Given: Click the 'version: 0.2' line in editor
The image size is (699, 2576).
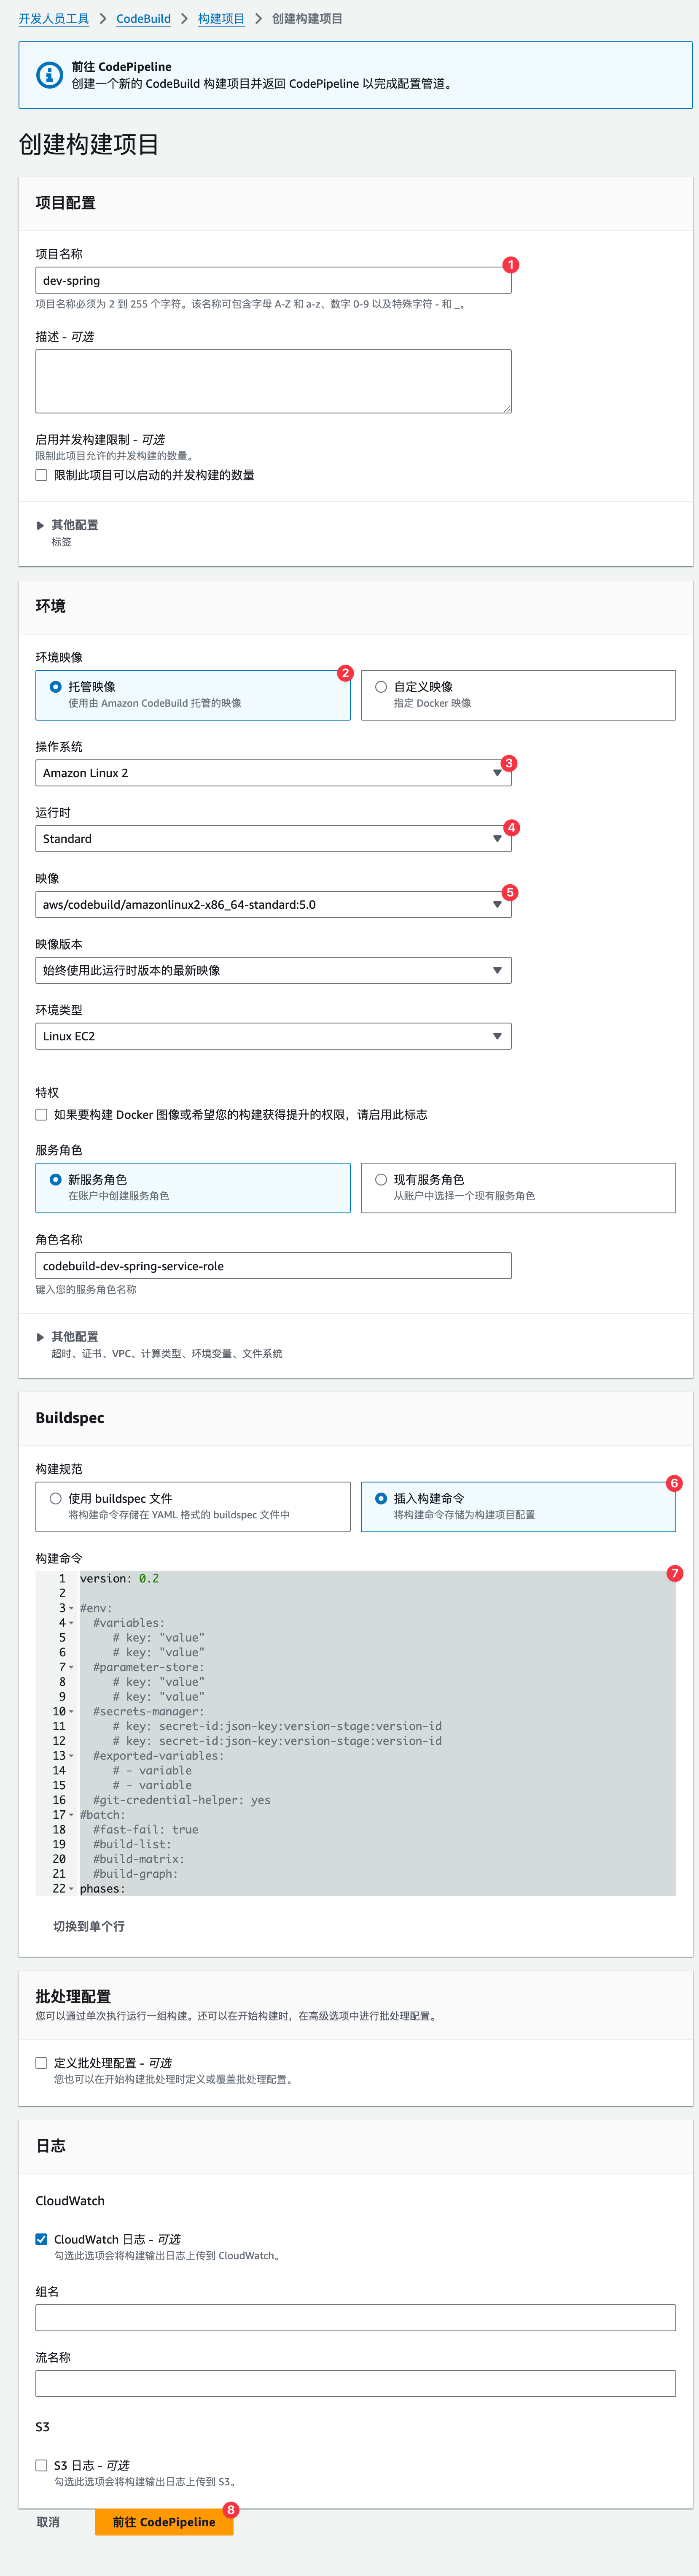Looking at the screenshot, I should tap(119, 1579).
